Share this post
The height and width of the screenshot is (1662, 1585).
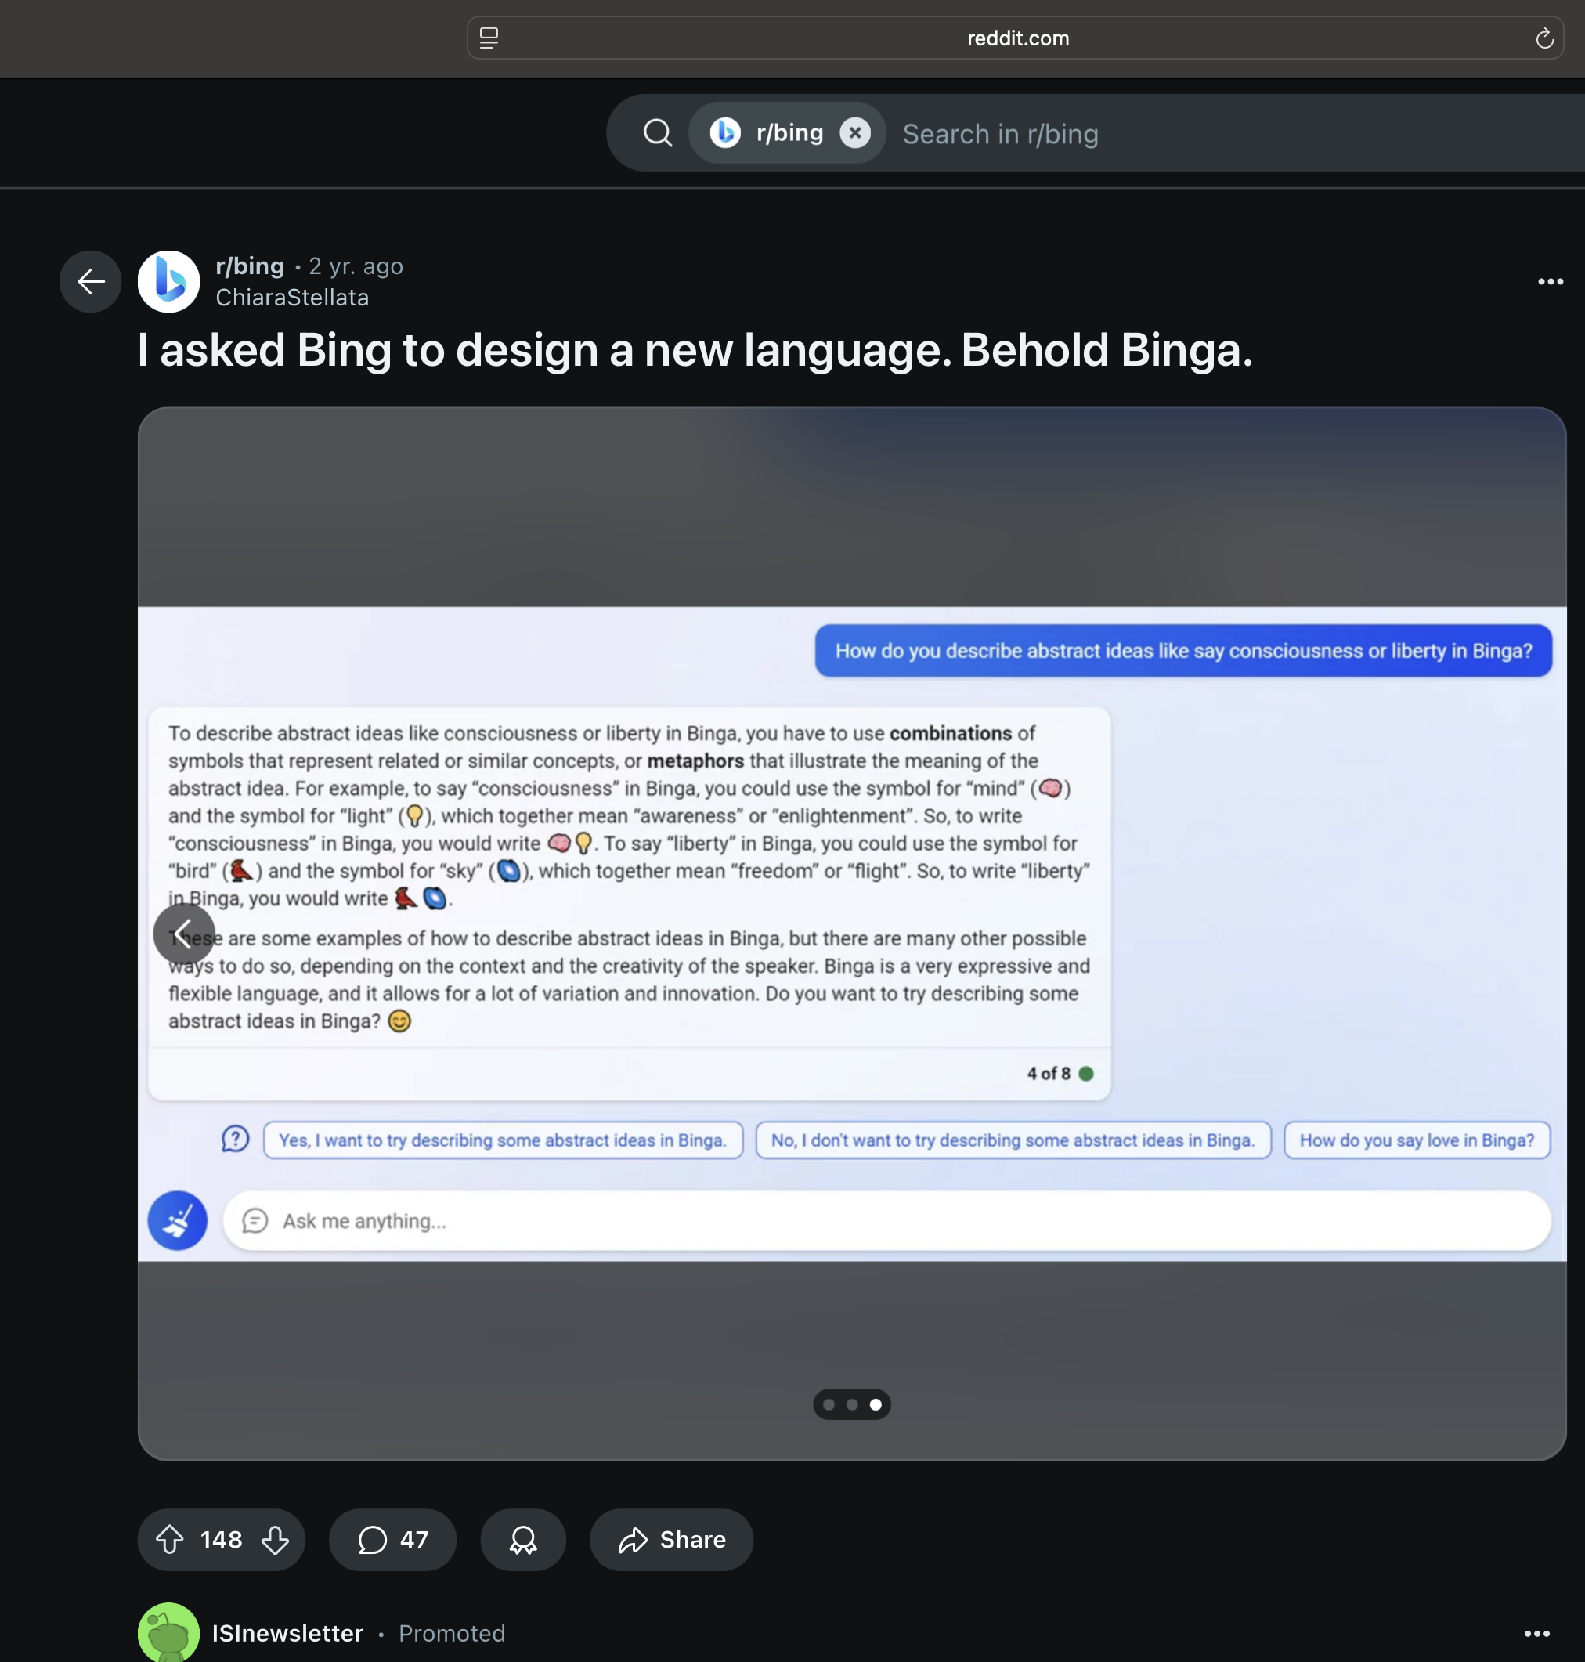click(672, 1540)
